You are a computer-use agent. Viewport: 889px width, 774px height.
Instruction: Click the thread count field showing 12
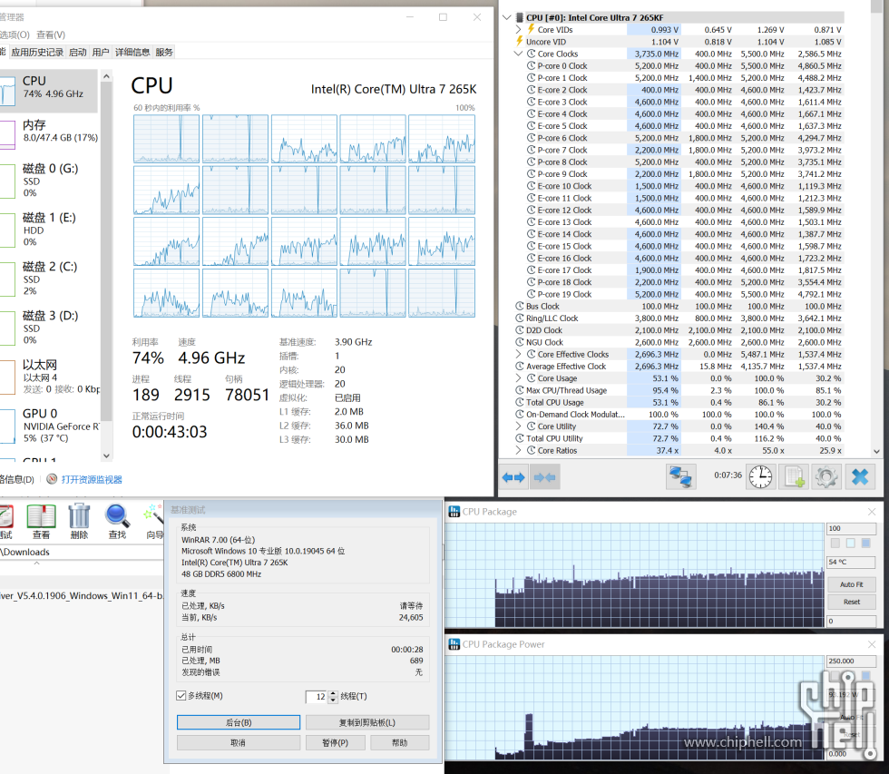tap(317, 697)
